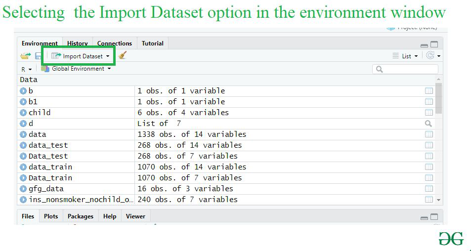471x251 pixels.
Task: Inspect list d with the magnifier icon
Action: [x=428, y=124]
